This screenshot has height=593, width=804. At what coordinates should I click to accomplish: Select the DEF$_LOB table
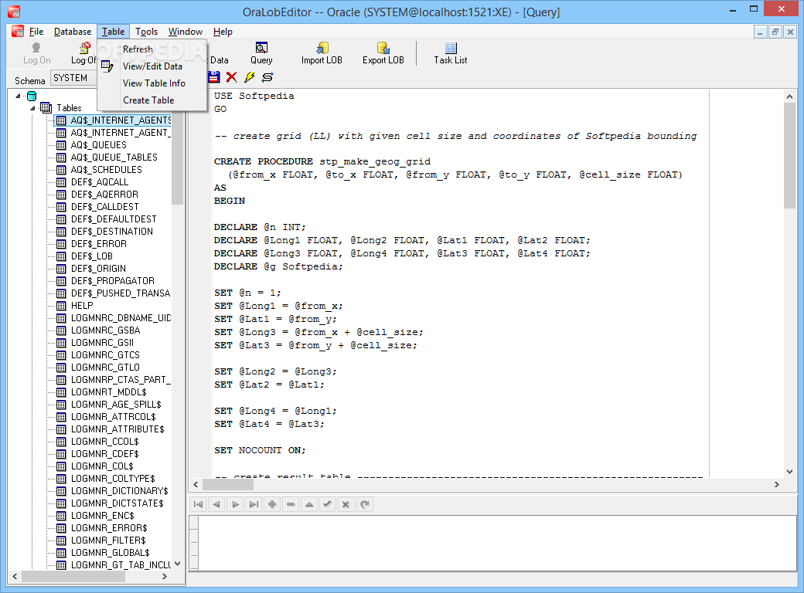coord(92,256)
